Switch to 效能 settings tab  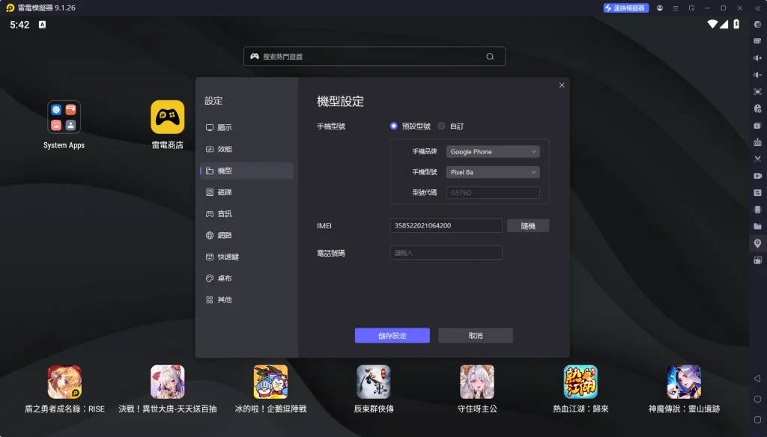point(246,149)
